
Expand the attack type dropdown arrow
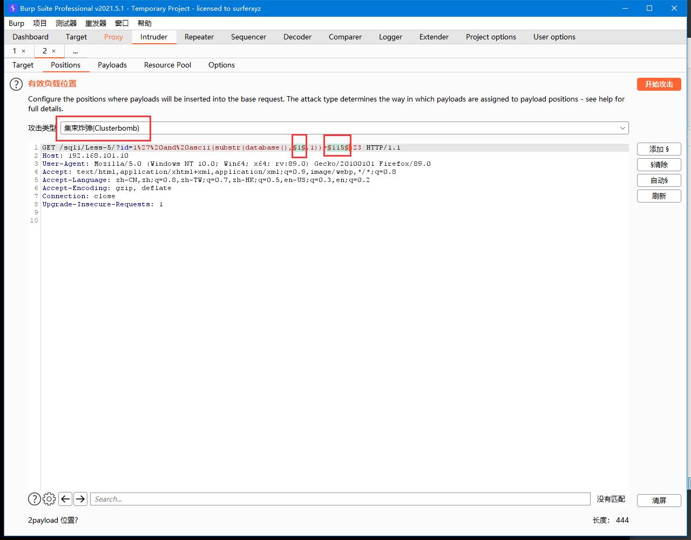[622, 128]
